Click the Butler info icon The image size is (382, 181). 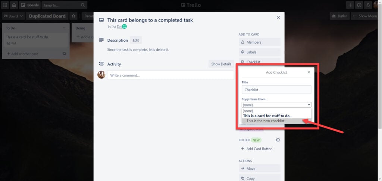pos(278,140)
